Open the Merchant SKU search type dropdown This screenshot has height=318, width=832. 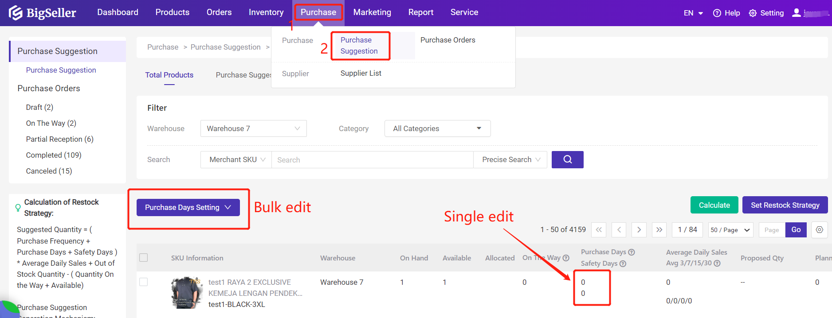point(236,159)
